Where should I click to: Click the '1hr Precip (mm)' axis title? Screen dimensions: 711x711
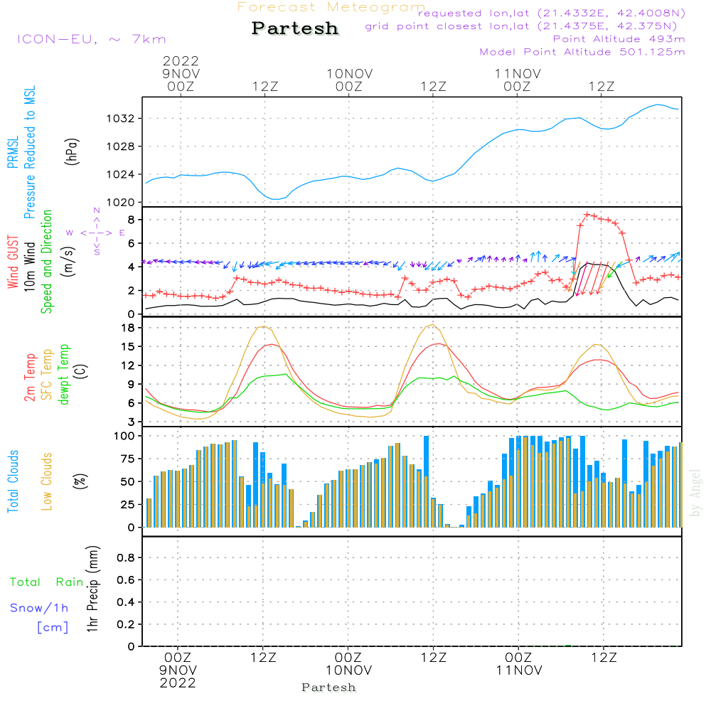coord(92,589)
